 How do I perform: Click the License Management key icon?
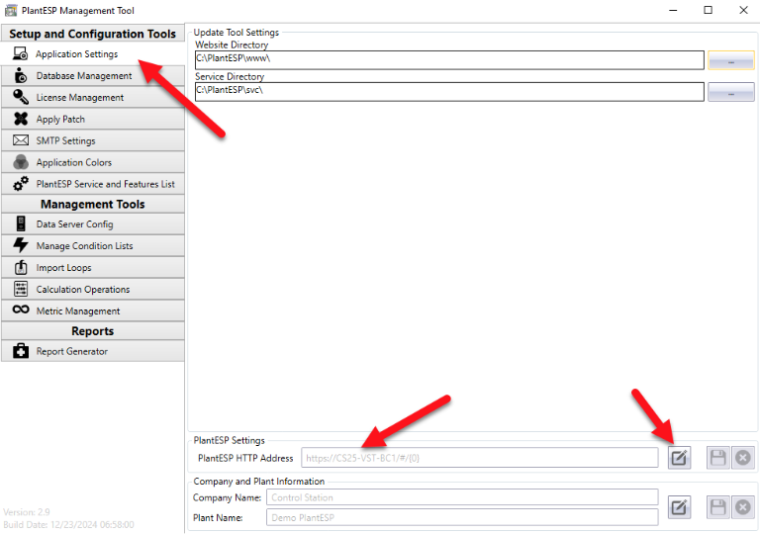pyautogui.click(x=21, y=97)
